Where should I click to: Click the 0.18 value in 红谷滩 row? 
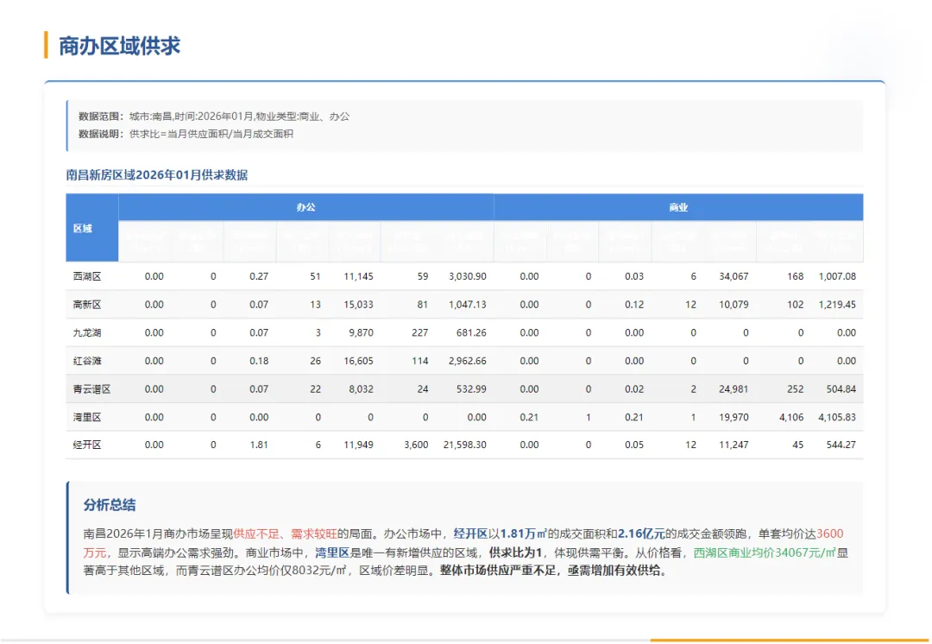pyautogui.click(x=259, y=361)
